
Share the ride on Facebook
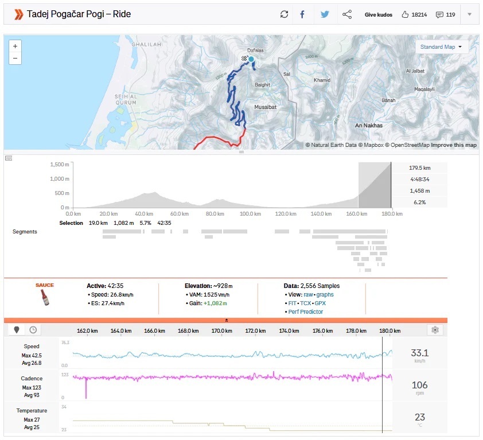click(302, 14)
